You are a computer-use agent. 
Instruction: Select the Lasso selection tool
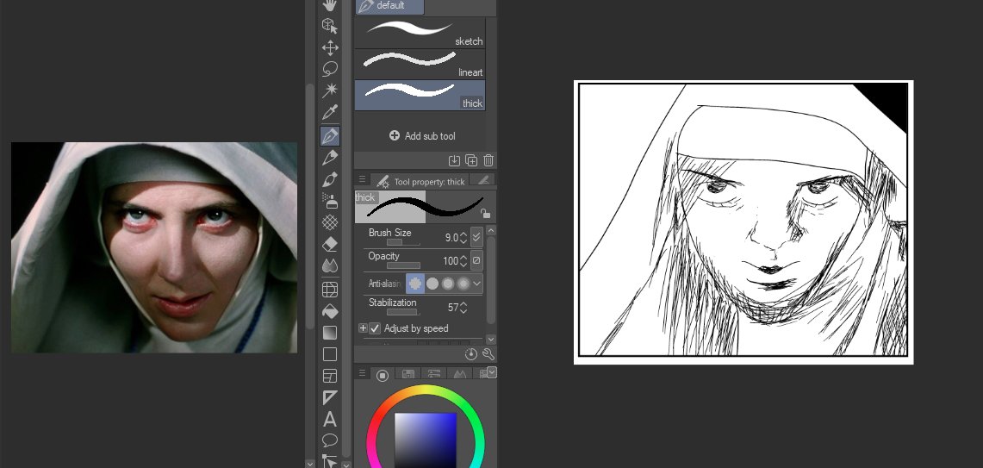[x=330, y=69]
